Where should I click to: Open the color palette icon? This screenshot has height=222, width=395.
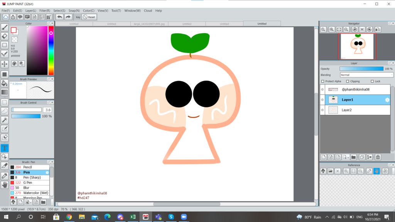pyautogui.click(x=14, y=64)
